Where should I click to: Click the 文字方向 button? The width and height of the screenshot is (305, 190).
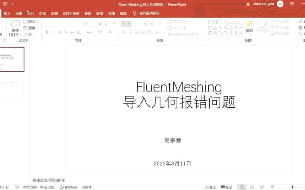click(x=178, y=21)
